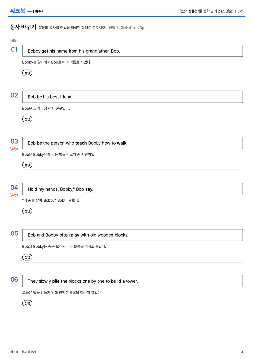Viewport: 253px width, 359px height.
Task: Click the 정답 badge under question 02
Action: pos(27,119)
